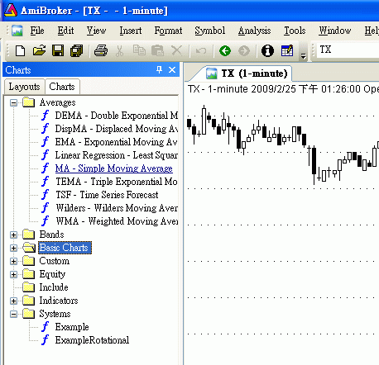Viewport: 379px width, 365px height.
Task: Save with the floppy disk icon
Action: tap(58, 51)
